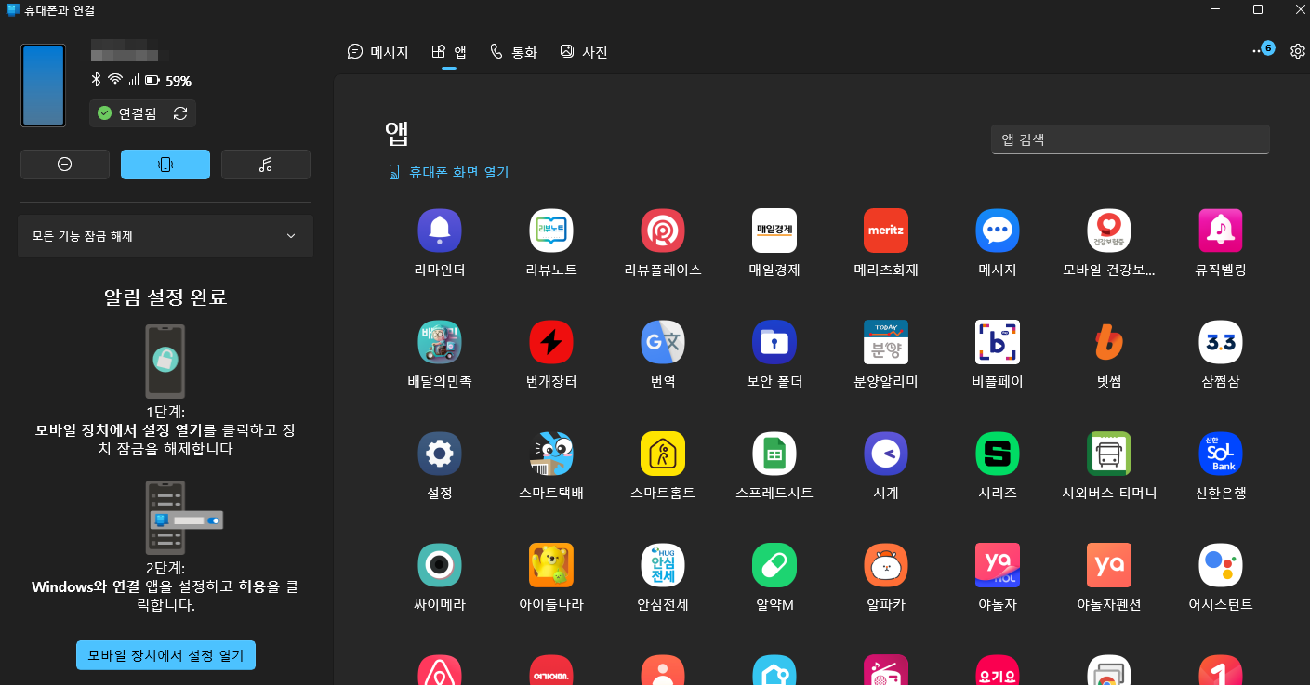Launch the 신한은행 SOL Bank app
The height and width of the screenshot is (685, 1310).
click(x=1221, y=454)
